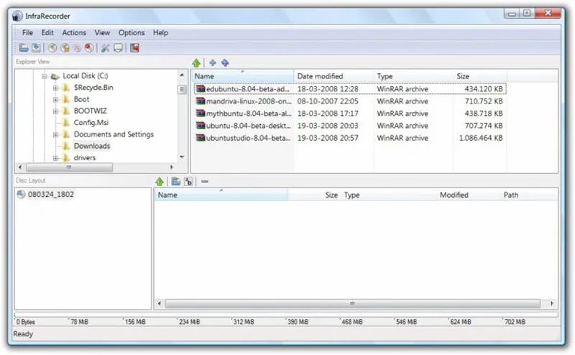The height and width of the screenshot is (355, 575).
Task: Click the 702 MiB capacity marker
Action: [x=515, y=322]
